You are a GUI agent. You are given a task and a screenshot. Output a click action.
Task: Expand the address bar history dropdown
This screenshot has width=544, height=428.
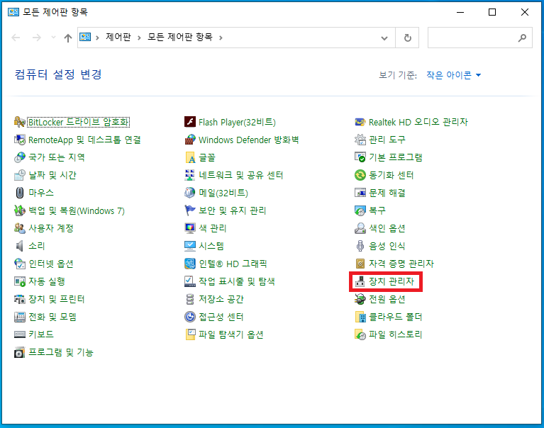[x=384, y=38]
